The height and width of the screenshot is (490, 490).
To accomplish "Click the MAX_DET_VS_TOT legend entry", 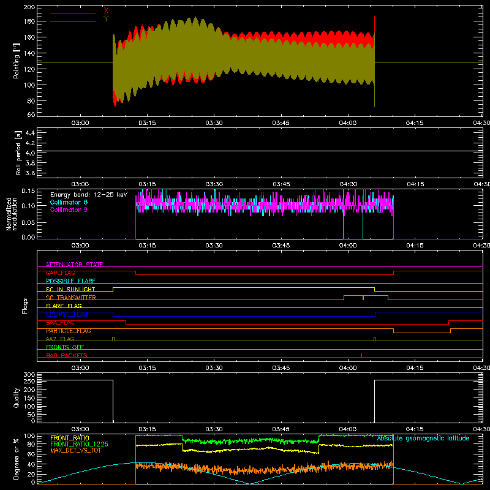I will [76, 450].
